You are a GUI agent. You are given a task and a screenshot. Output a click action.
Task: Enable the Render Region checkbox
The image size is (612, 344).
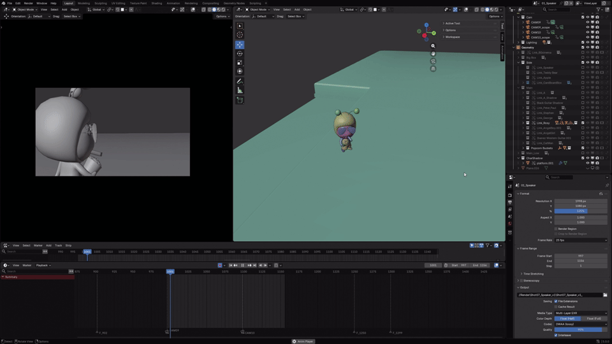tap(556, 229)
